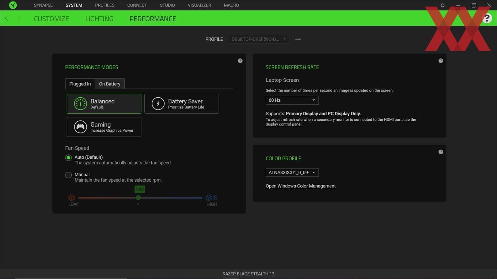Click help icon in Screen Refresh Rate panel
The height and width of the screenshot is (279, 497).
(441, 61)
